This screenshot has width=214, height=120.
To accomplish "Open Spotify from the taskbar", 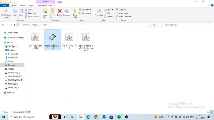I will 119,117.
